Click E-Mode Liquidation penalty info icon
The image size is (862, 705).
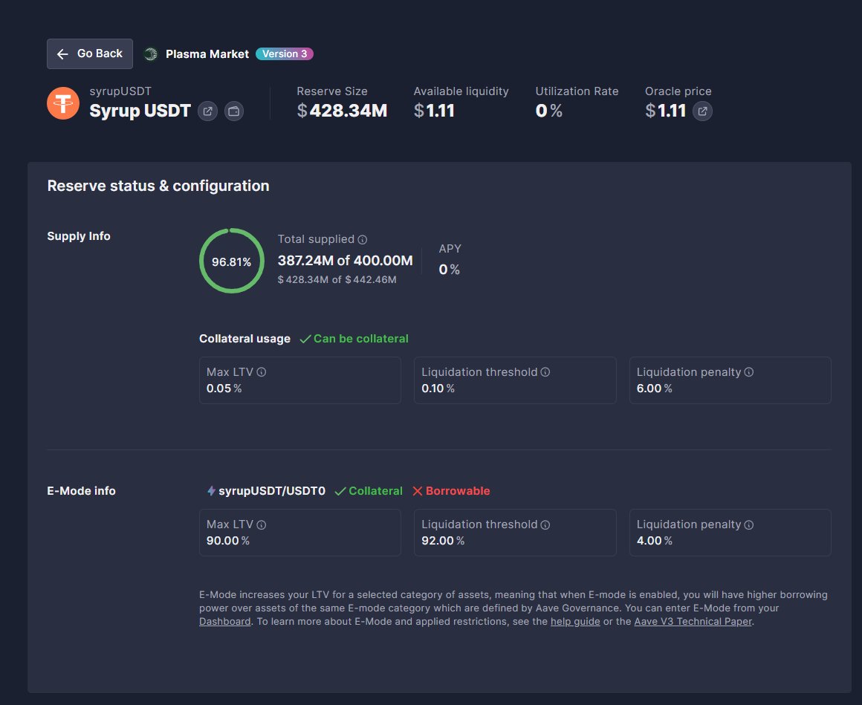coord(749,524)
